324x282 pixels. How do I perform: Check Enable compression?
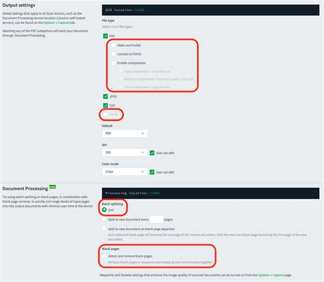113,63
